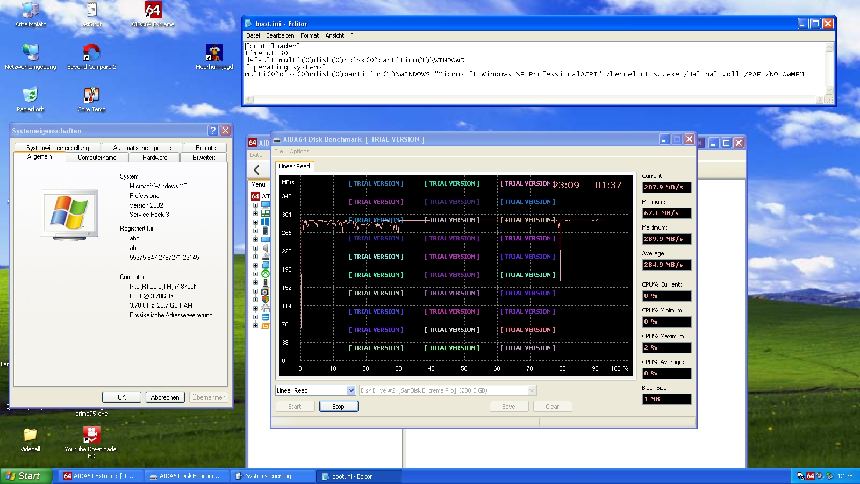The height and width of the screenshot is (484, 860).
Task: Open the Datei menu in boot.ini Editor
Action: 253,35
